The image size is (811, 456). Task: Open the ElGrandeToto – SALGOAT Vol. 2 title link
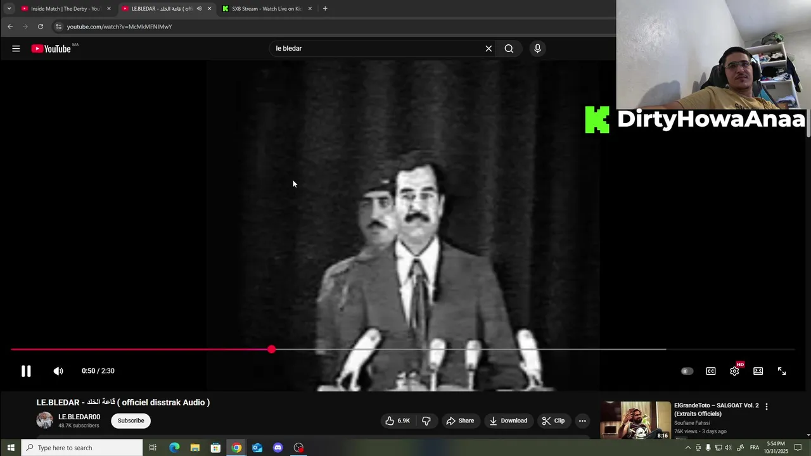[716, 409]
